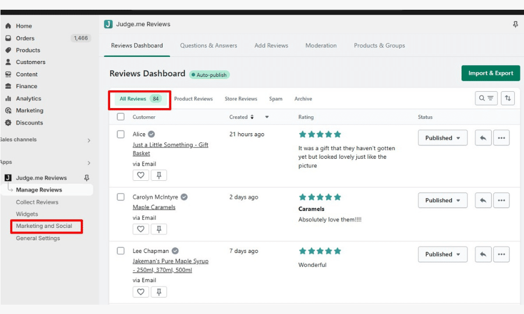524x314 pixels.
Task: Open Published status dropdown for Alice
Action: (x=442, y=138)
